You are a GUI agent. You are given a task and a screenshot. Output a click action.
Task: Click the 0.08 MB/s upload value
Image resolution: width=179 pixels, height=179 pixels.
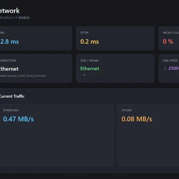[x=137, y=119]
